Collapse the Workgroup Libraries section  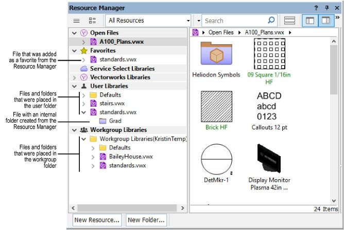click(x=74, y=130)
